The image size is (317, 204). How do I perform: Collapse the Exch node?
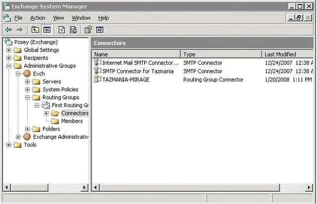(18, 74)
